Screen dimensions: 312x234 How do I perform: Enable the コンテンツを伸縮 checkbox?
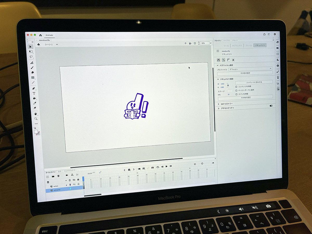click(x=236, y=87)
